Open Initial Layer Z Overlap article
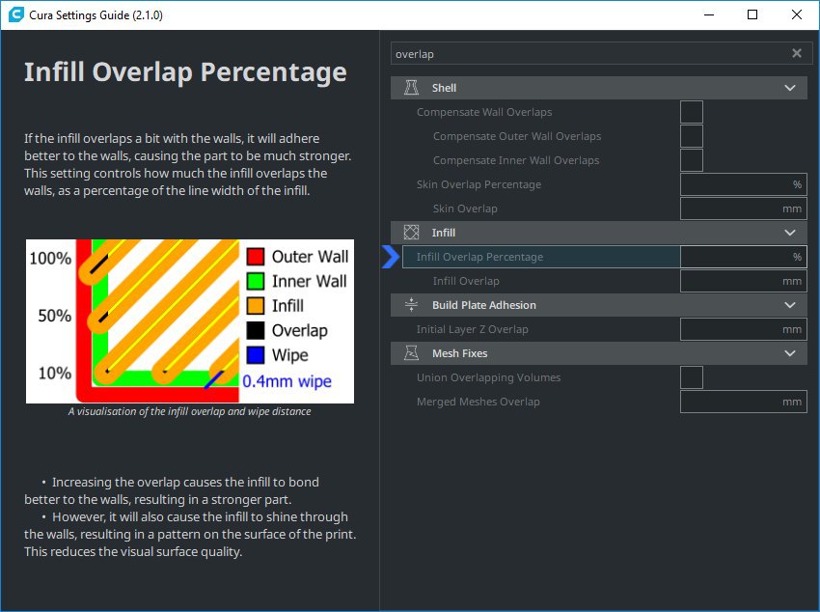820x612 pixels. (x=473, y=329)
